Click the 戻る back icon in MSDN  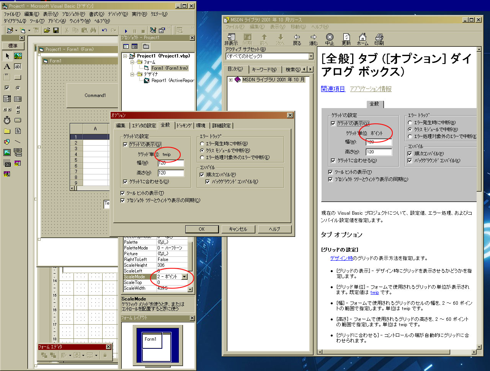point(297,39)
